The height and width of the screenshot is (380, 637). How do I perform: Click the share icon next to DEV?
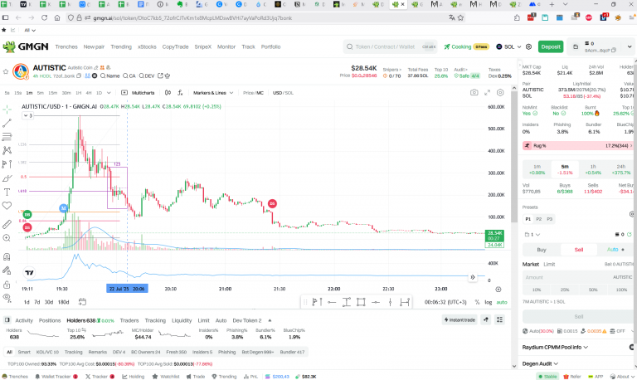160,76
